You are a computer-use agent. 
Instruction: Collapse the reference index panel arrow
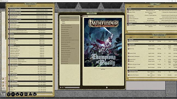click(81, 17)
